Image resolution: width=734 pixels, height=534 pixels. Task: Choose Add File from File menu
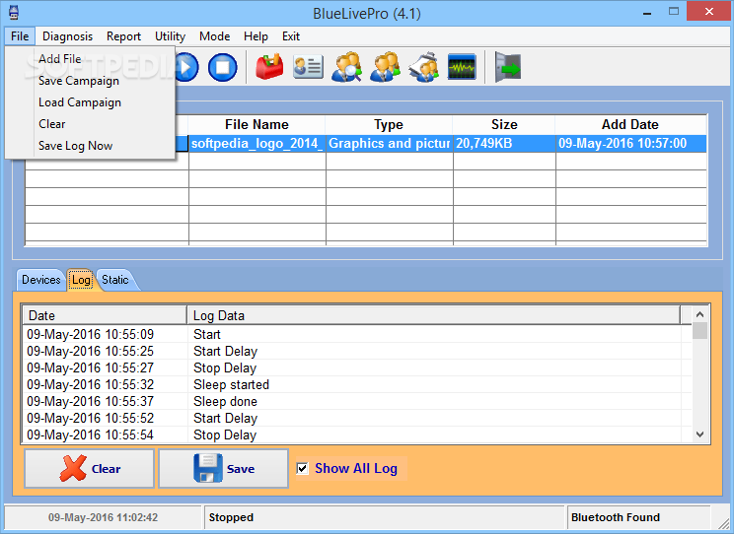pyautogui.click(x=91, y=59)
